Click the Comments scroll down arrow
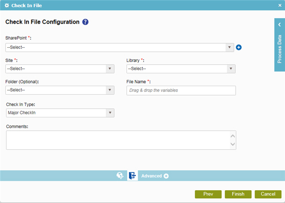Viewport: 285px width, 203px height. [x=233, y=144]
